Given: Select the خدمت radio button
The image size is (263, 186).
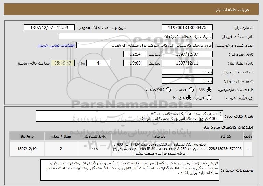Looking at the screenshot, I should point(191,90).
